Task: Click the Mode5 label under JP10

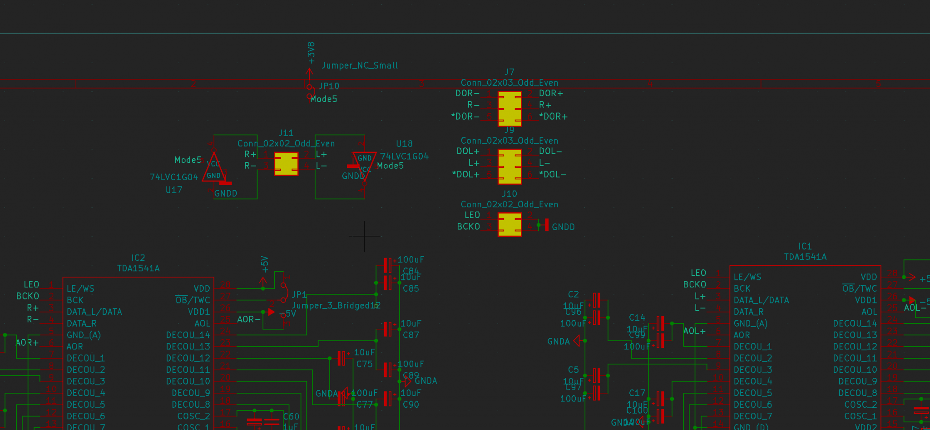Action: 324,99
